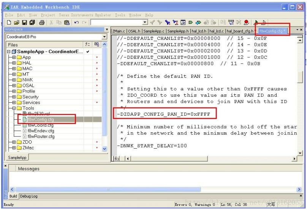
Task: Expand the OSAL folder
Action: tap(14, 86)
